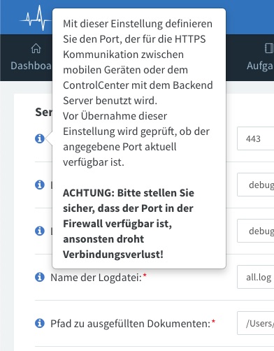Screen dimensions: 274x351
Task: Click tooltip text 'Mit dieser Einstellung definieren'
Action: coord(138,24)
